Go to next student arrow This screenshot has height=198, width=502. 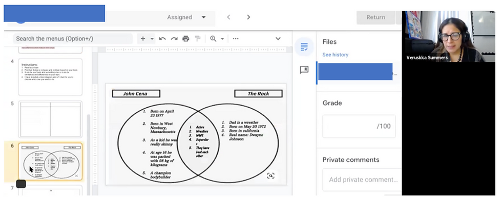tap(248, 17)
